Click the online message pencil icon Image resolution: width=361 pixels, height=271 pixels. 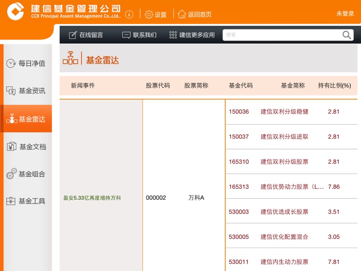click(x=73, y=35)
